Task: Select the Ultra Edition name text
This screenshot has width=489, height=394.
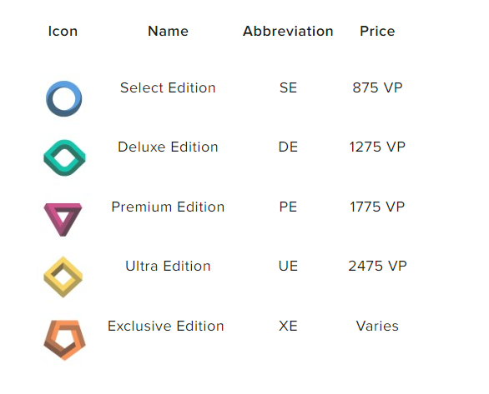Action: pyautogui.click(x=168, y=266)
